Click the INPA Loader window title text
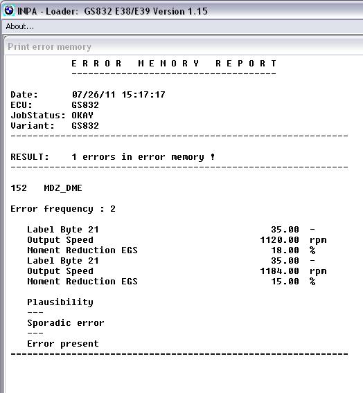This screenshot has height=393, width=363. [x=112, y=11]
